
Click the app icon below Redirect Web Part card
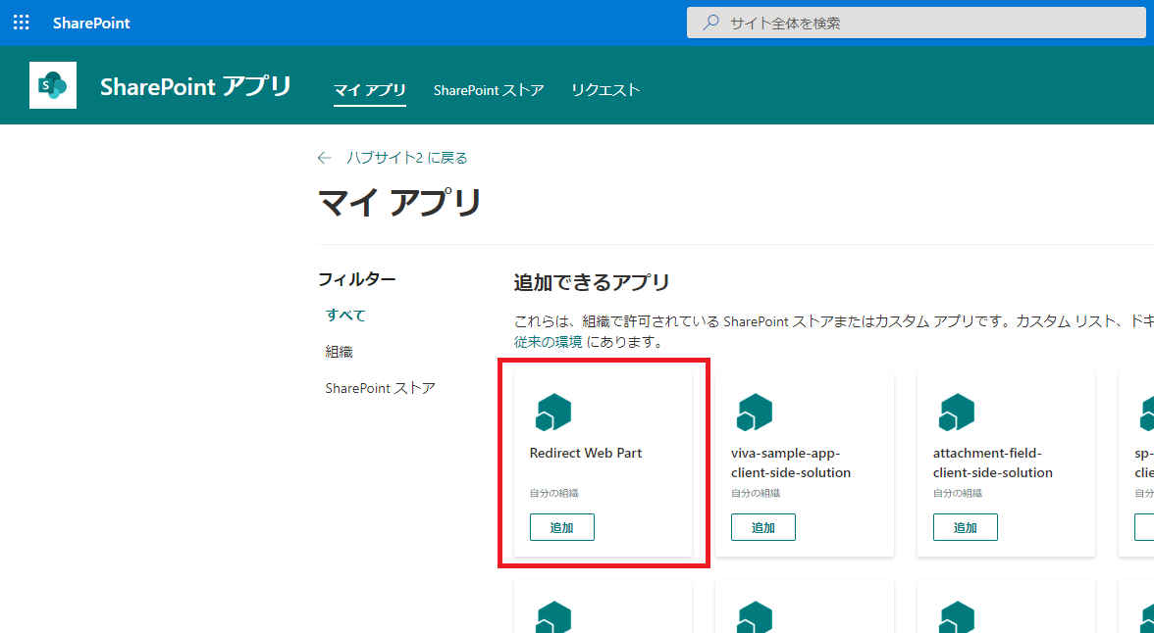(x=552, y=616)
